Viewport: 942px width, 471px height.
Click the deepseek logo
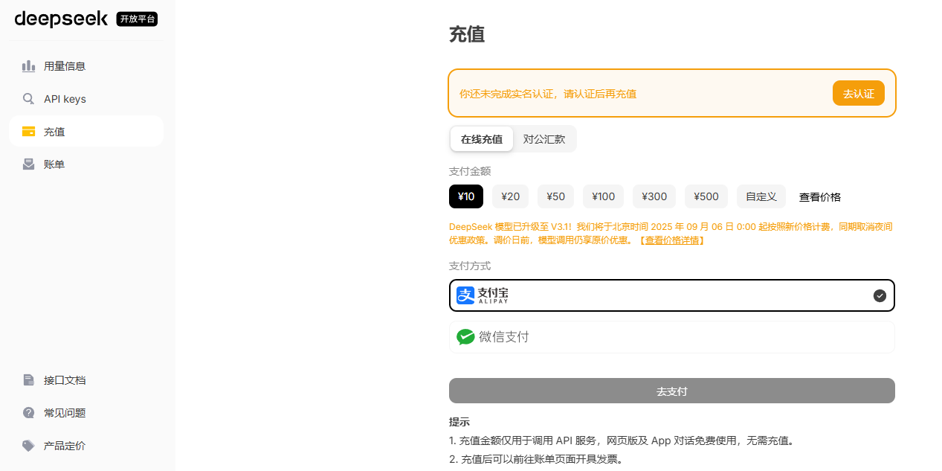point(61,19)
